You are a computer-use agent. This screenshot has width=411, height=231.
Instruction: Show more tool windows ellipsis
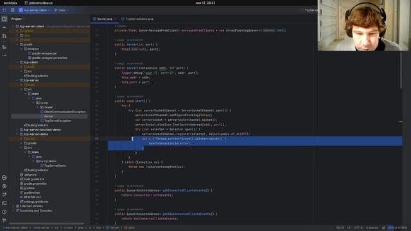click(x=4, y=55)
